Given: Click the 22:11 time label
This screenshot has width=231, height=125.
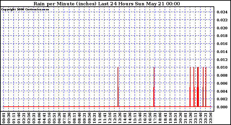Looking at the screenshot, I should (x=196, y=118).
